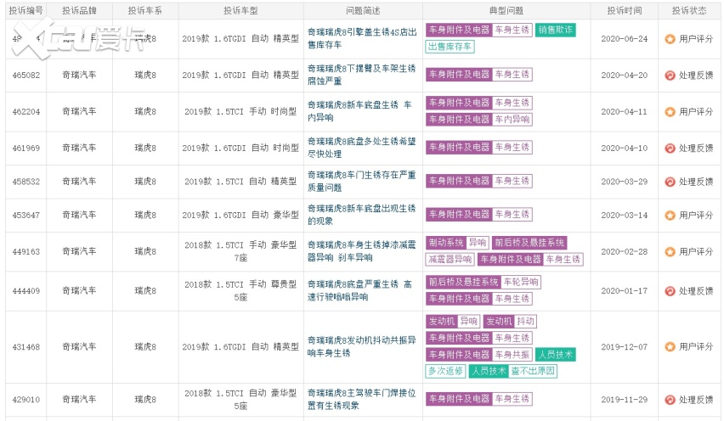724x421 pixels.
Task: Click the 问题简述 column header
Action: [x=363, y=10]
